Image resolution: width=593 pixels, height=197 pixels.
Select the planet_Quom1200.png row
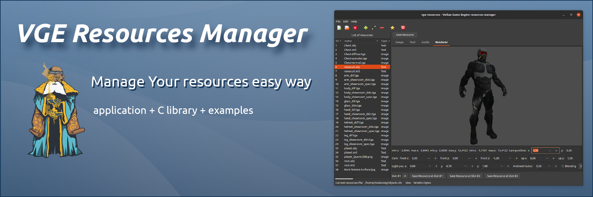coord(362,157)
